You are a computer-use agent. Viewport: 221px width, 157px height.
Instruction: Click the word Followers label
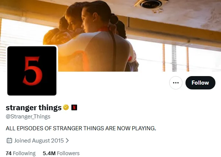(68, 153)
